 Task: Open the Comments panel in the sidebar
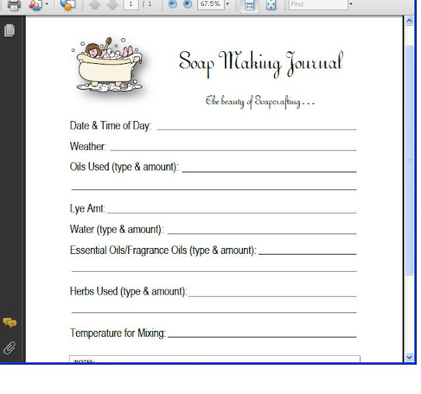(10, 322)
